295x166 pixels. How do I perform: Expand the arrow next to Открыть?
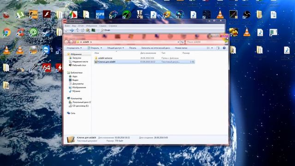coord(101,48)
